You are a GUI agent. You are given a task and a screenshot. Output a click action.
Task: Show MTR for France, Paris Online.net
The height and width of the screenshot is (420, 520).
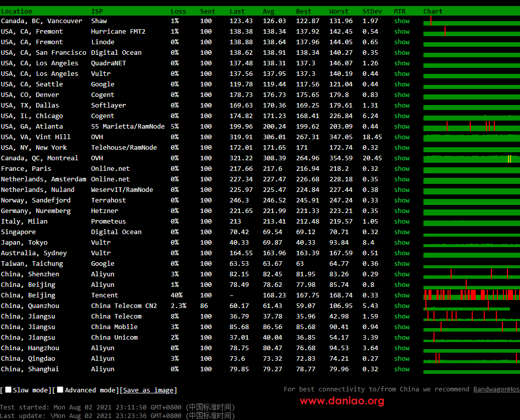click(402, 169)
